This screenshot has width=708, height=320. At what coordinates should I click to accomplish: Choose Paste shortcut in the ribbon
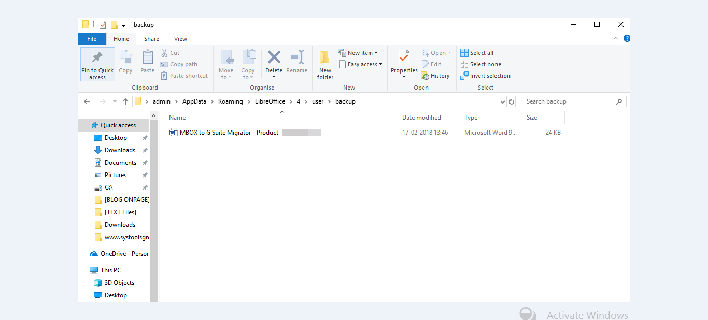coord(184,76)
